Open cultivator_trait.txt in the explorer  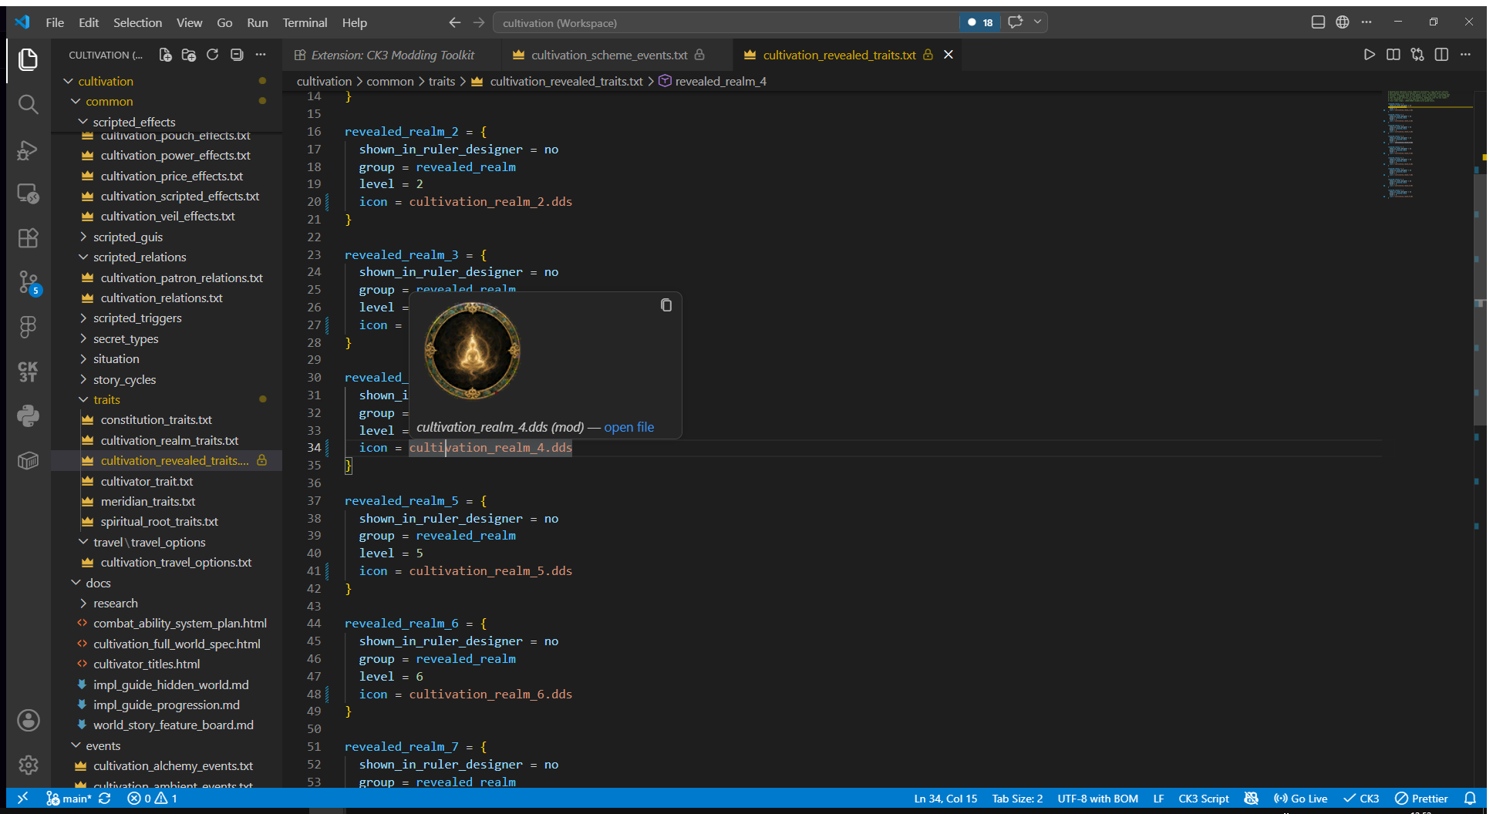[x=147, y=481]
